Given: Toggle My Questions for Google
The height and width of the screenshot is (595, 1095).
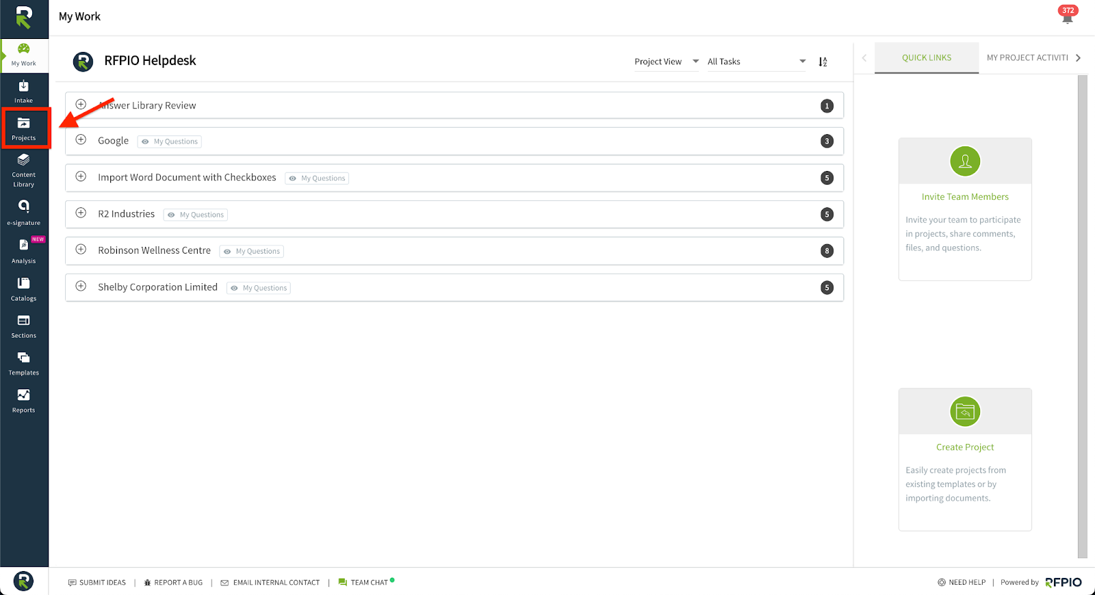Looking at the screenshot, I should 170,142.
